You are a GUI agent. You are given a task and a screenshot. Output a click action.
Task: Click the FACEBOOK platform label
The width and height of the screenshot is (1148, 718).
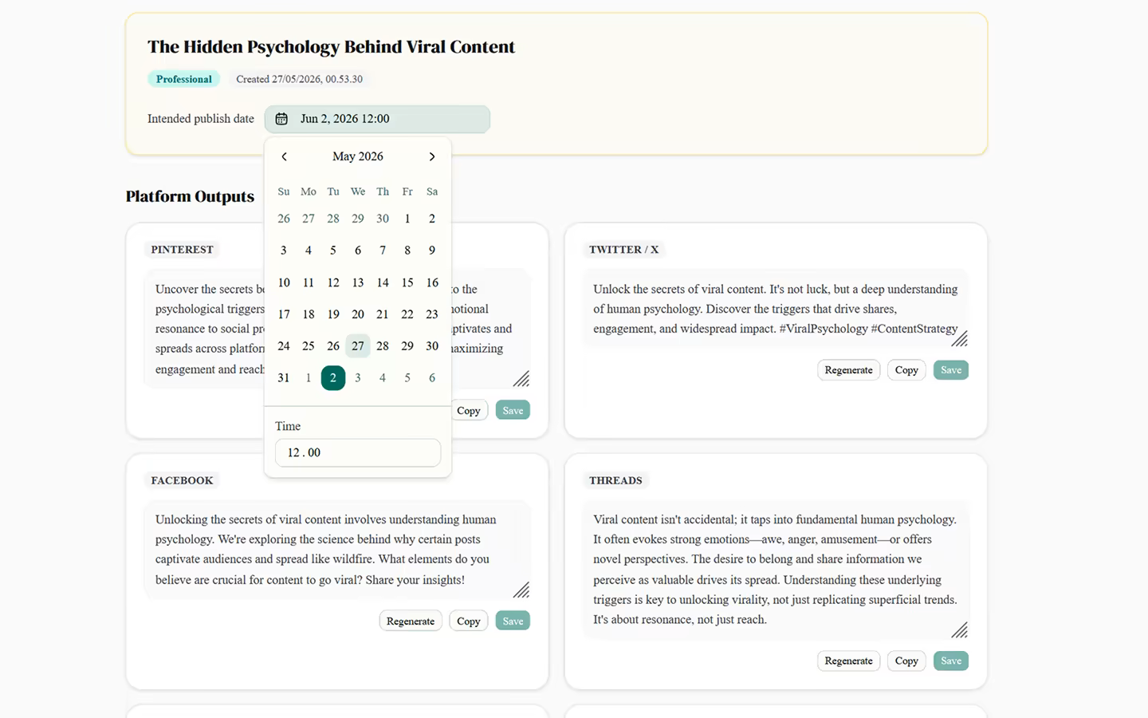[183, 480]
